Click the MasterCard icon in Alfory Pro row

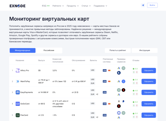(109, 70)
